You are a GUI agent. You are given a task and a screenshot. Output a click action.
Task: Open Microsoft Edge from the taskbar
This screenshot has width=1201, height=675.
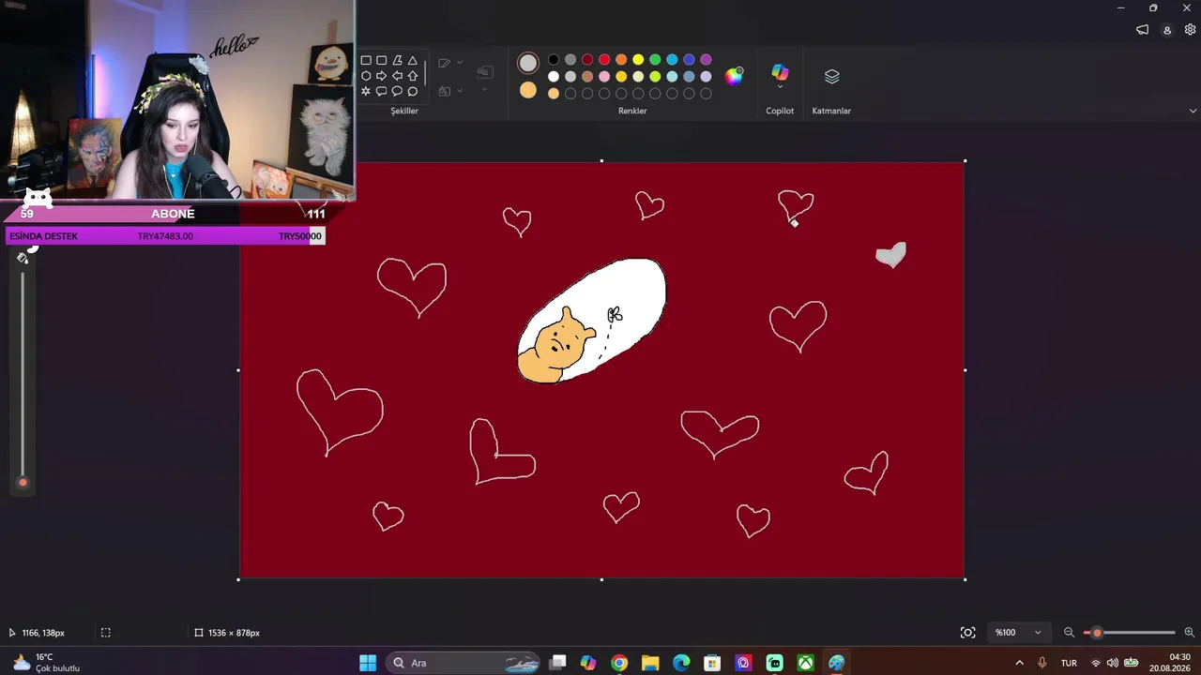tap(681, 663)
